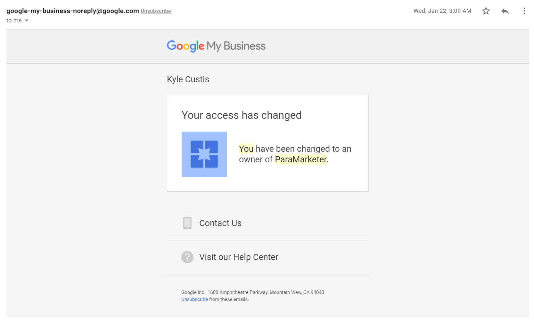Expand the 'to me' recipient details

click(27, 21)
